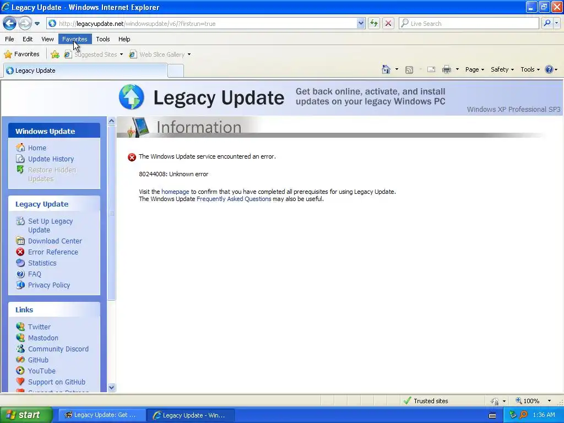
Task: Open the command bar Tools dropdown
Action: pos(530,69)
